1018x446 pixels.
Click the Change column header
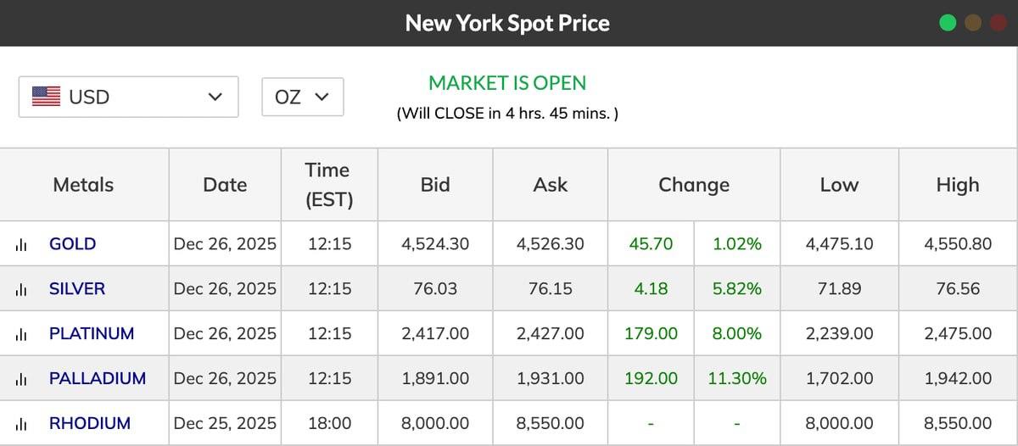point(694,185)
